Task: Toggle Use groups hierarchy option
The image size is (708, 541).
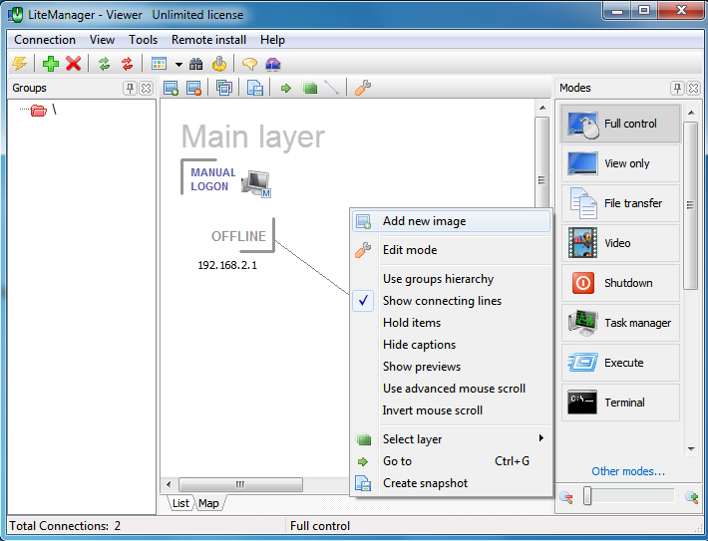Action: pyautogui.click(x=451, y=279)
